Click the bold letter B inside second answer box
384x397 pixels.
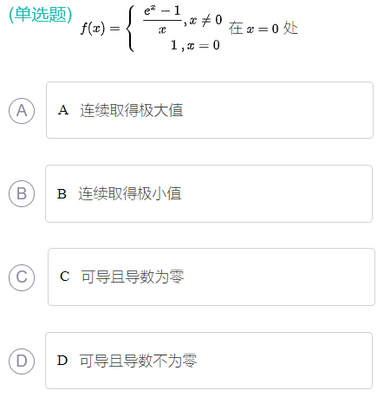[x=62, y=194]
